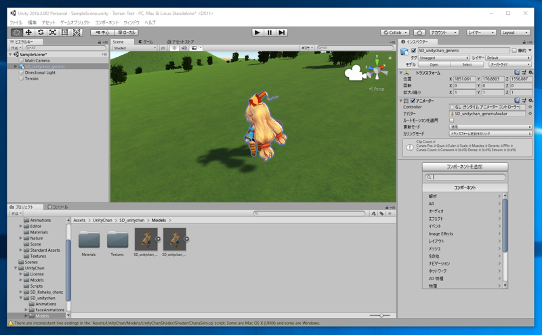Screen dimensions: 542x335
Task: Toggle Inspector panel lock icon
Action: coord(524,42)
